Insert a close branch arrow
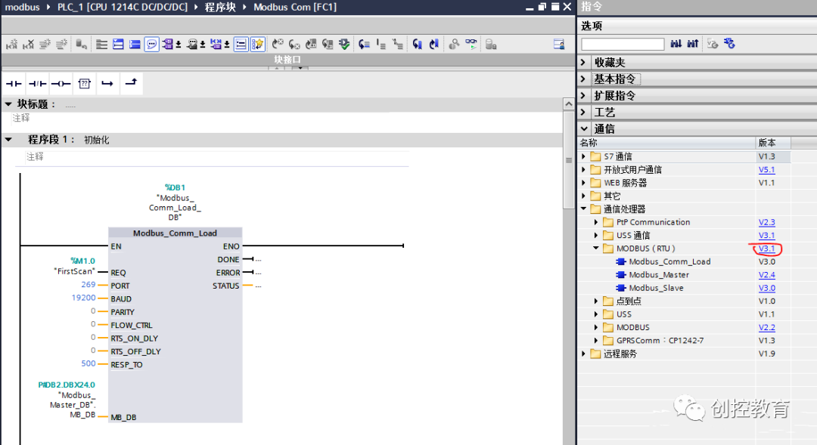 (132, 83)
